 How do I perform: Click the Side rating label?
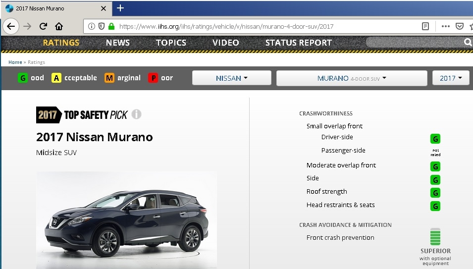click(x=313, y=178)
